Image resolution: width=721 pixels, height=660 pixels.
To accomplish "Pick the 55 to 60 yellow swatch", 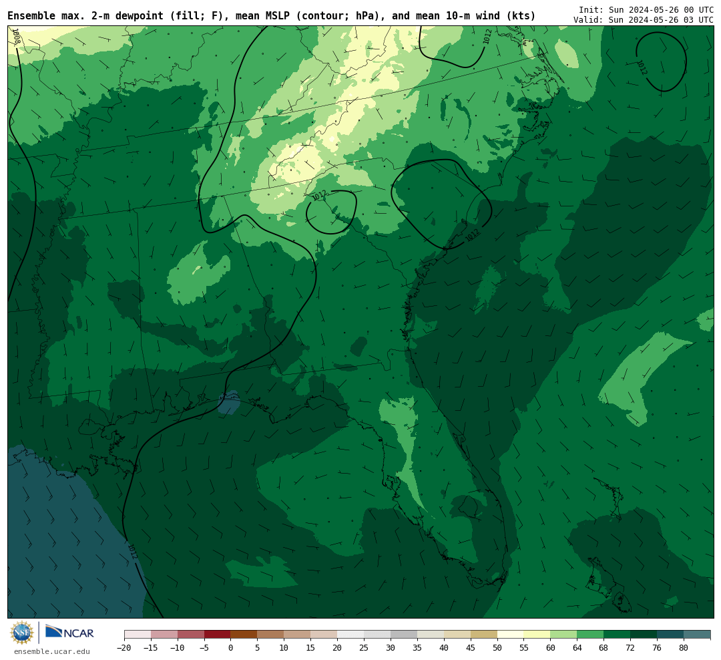I will coord(537,635).
